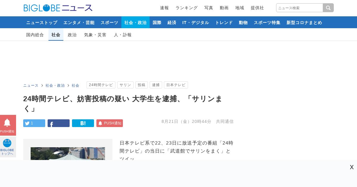Image resolution: width=357 pixels, height=187 pixels.
Task: Click the 投稿 tag
Action: point(142,85)
